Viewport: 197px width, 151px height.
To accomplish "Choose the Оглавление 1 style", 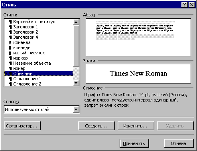I will 39,79.
